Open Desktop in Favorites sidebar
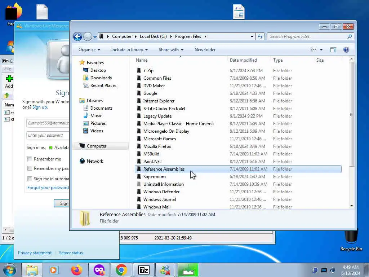Viewport: 369px width, 277px height. pos(95,70)
